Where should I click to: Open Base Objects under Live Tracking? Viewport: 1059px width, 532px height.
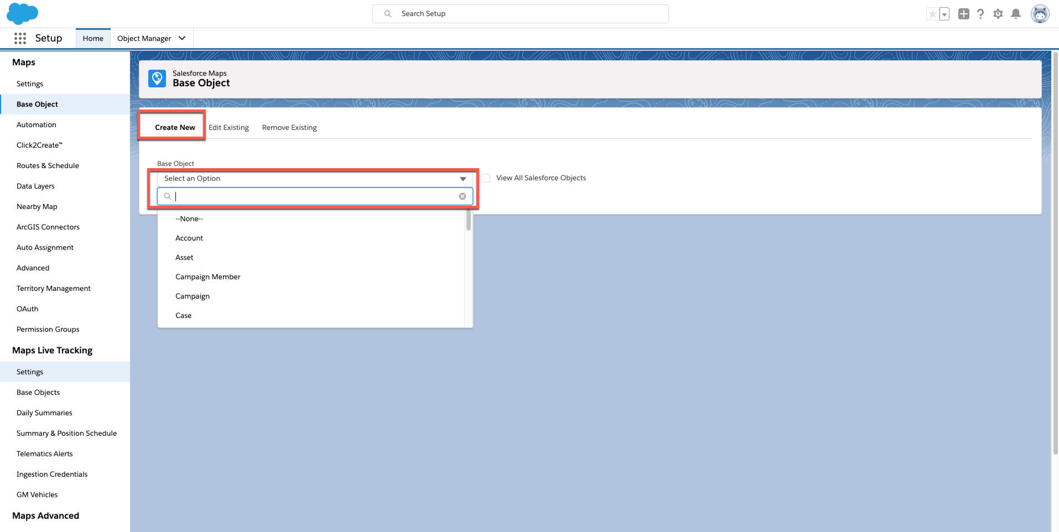coord(65,393)
